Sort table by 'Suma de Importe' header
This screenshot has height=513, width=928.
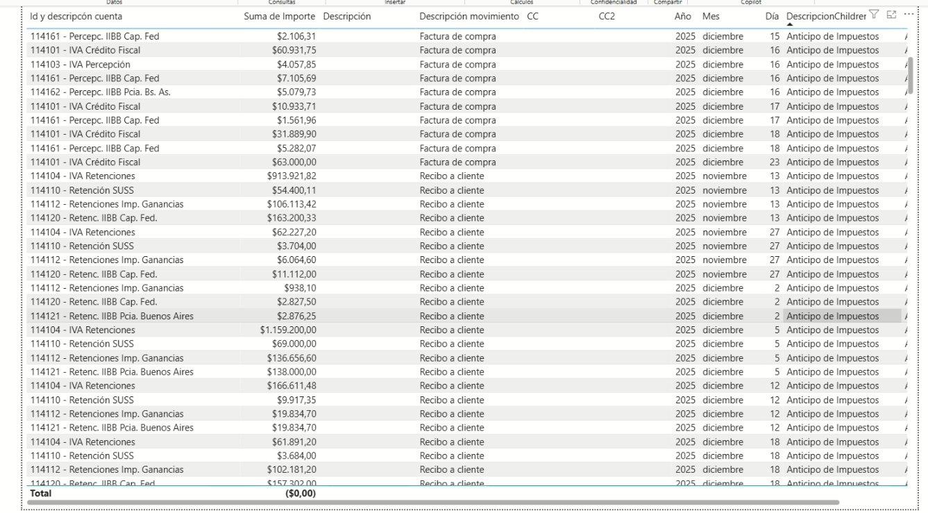pos(280,16)
